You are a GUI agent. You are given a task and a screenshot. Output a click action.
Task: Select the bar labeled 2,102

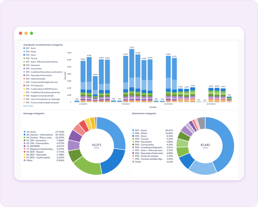pos(193,94)
